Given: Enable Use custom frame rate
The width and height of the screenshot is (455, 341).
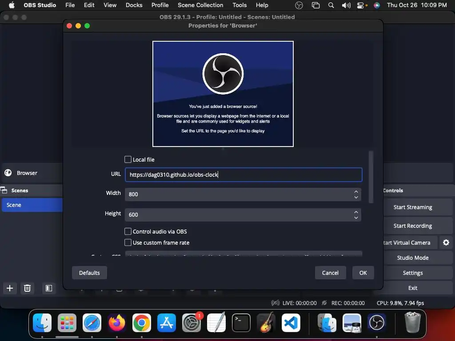Looking at the screenshot, I should 128,242.
